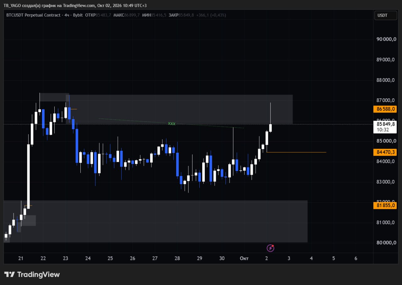Click date 30 on the time axis
Image resolution: width=402 pixels, height=285 pixels.
tap(222, 258)
